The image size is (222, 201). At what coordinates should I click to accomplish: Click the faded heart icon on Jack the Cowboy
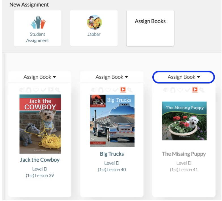pos(36,90)
